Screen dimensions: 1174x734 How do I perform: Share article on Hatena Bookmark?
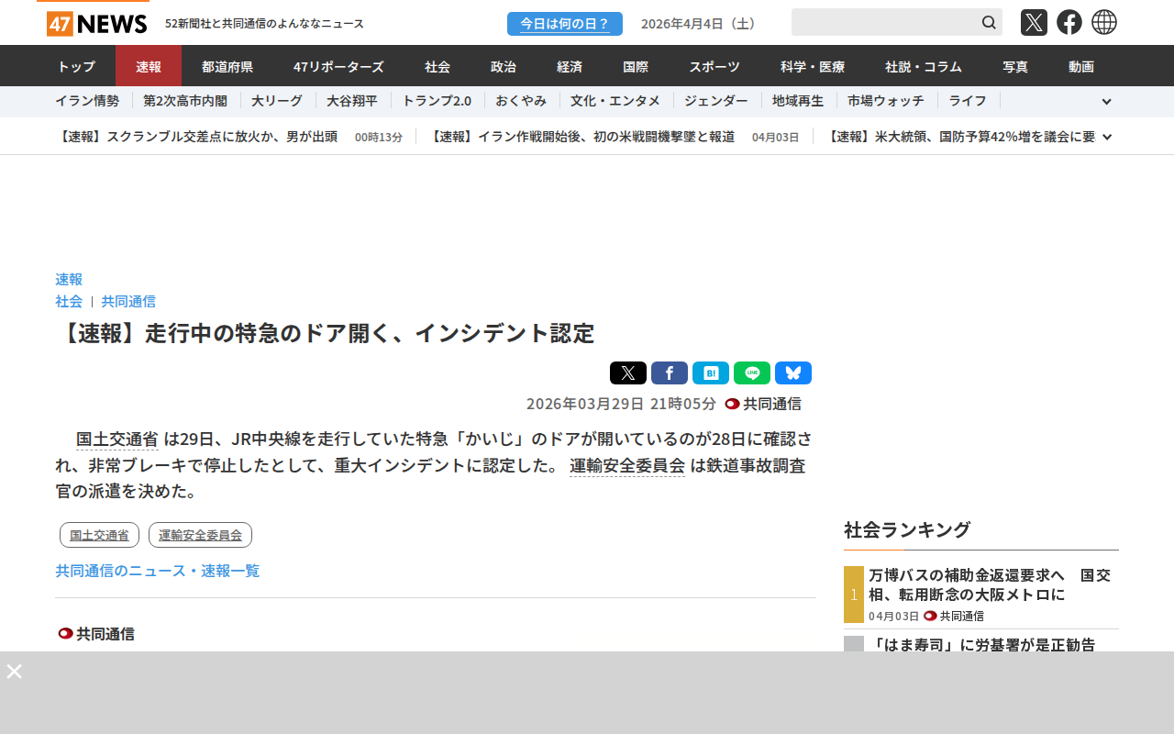coord(711,373)
